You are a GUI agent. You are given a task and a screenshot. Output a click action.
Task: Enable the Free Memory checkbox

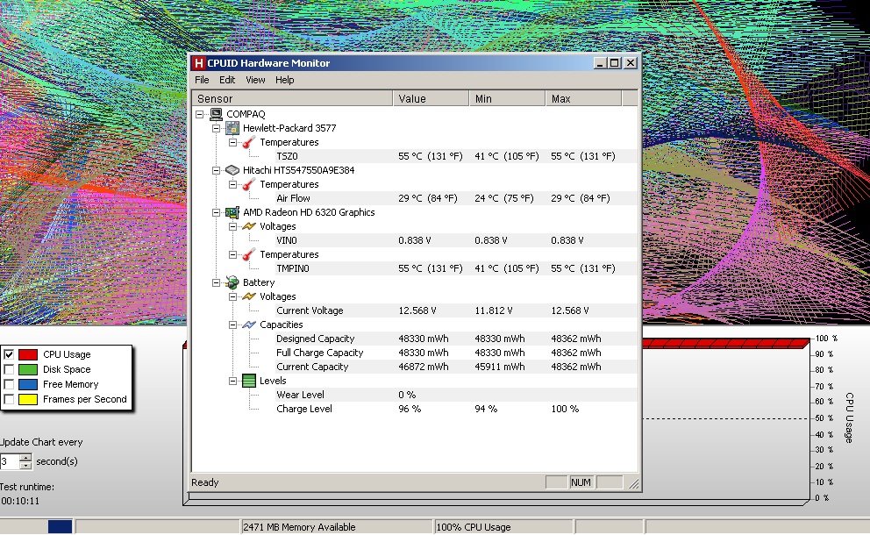[x=9, y=384]
